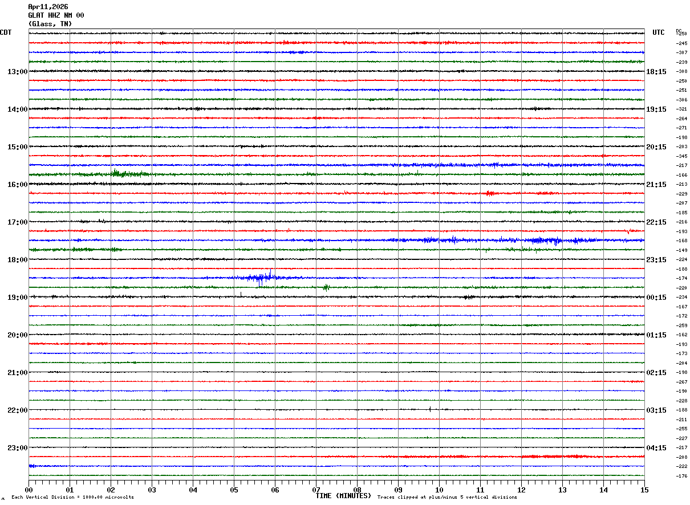This screenshot has height=505, width=690.
Task: Select the 13:00 CDT time label
Action: (18, 72)
